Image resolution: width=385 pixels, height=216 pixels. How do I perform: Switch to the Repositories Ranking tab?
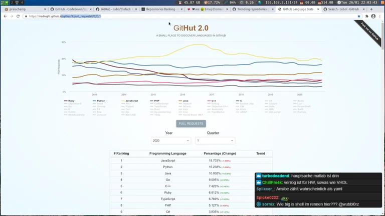click(x=160, y=9)
